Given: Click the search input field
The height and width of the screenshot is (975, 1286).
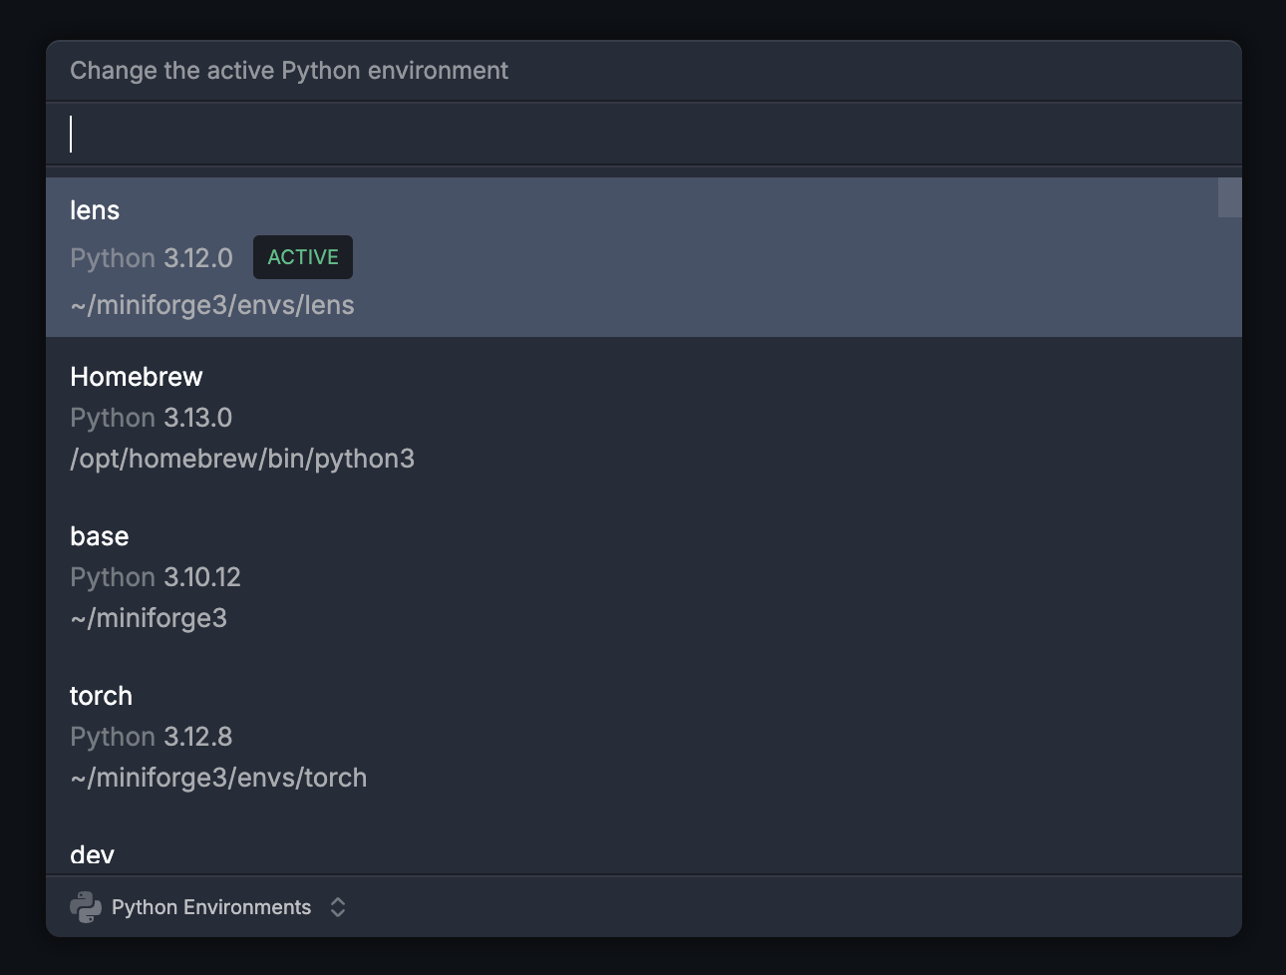Looking at the screenshot, I should pyautogui.click(x=399, y=133).
